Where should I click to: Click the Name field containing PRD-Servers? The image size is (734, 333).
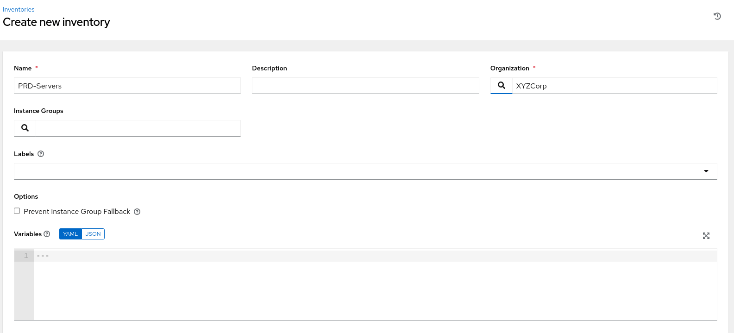click(x=127, y=86)
